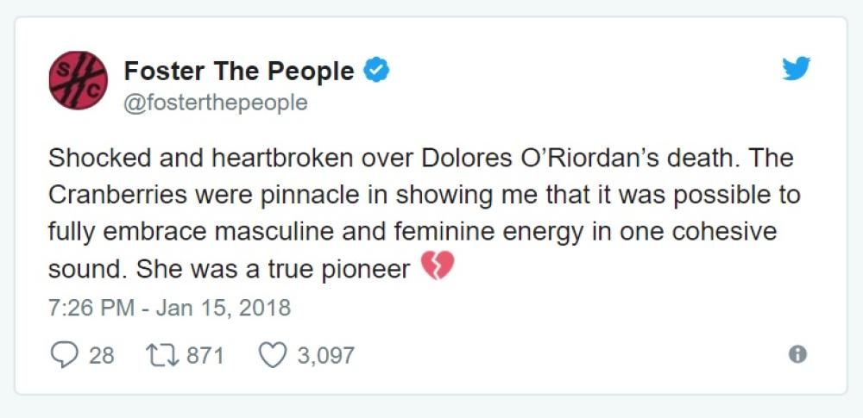
Task: Open the Foster The People display name
Action: point(239,71)
